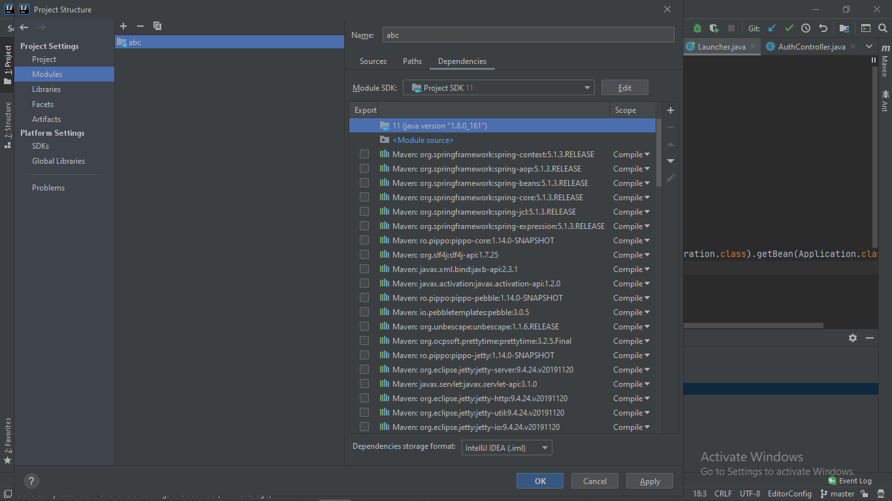892x501 pixels.
Task: Move dependency down with arrow icon
Action: pos(671,161)
